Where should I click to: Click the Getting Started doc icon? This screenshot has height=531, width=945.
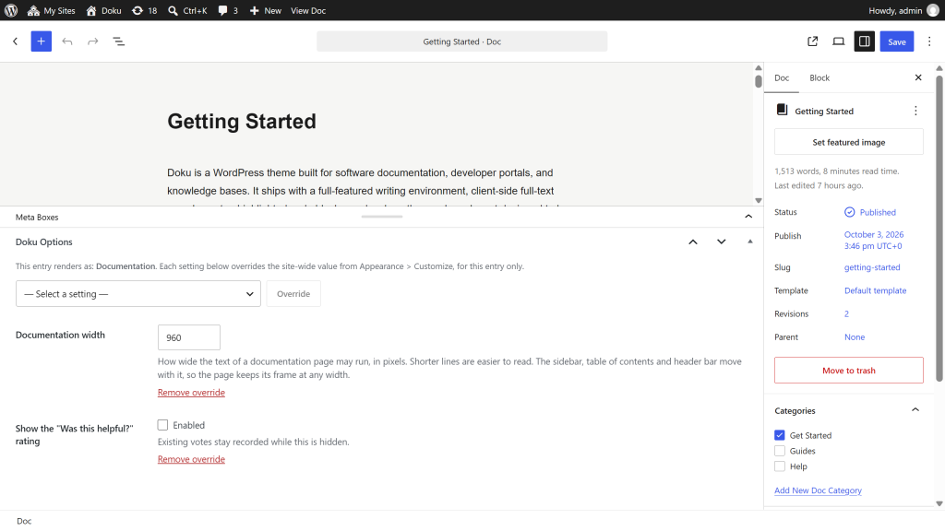pos(782,110)
